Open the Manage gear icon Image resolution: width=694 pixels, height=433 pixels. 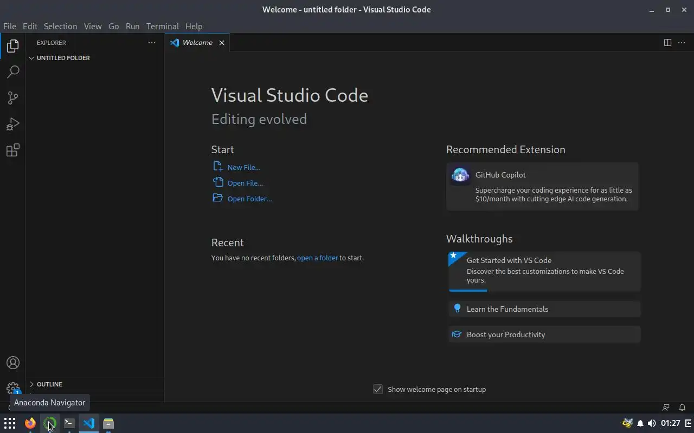13,389
